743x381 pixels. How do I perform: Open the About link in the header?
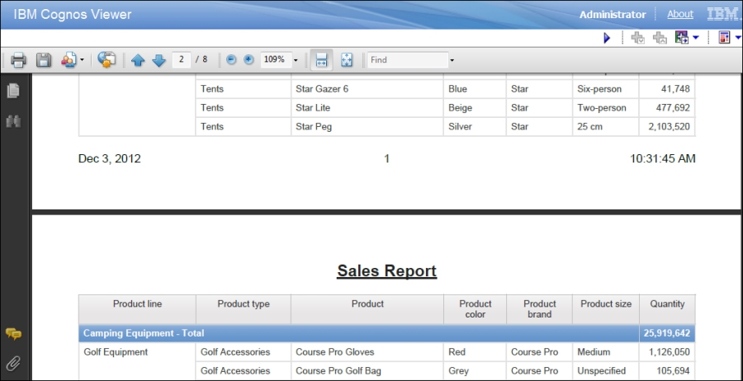pos(680,14)
